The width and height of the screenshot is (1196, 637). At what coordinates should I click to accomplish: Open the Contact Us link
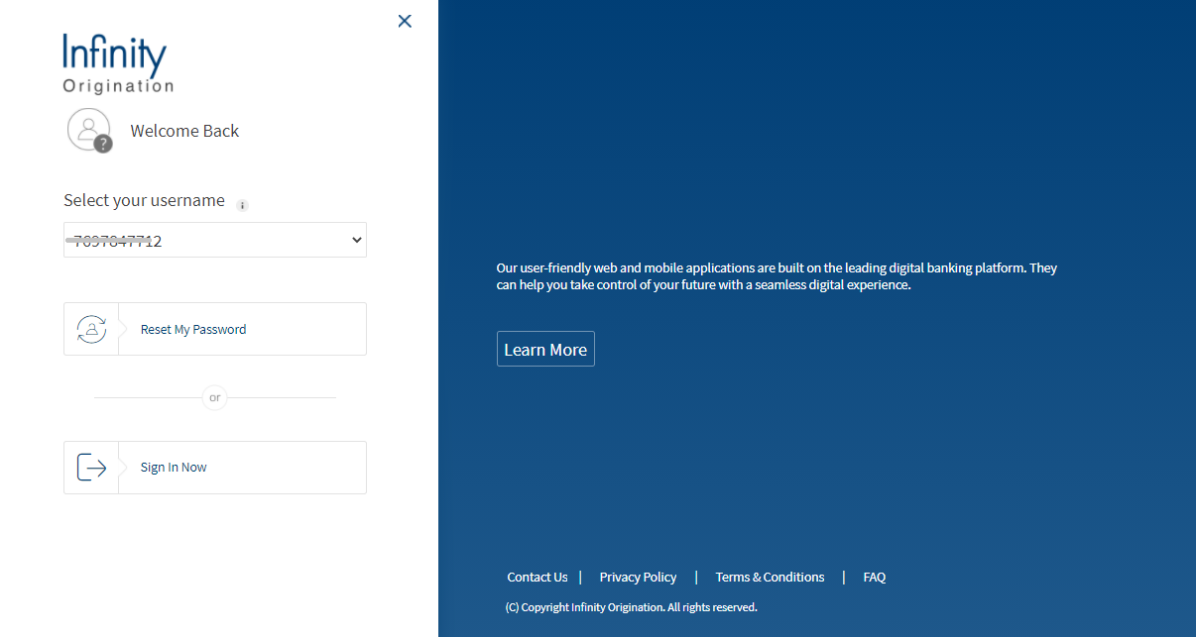click(x=537, y=578)
